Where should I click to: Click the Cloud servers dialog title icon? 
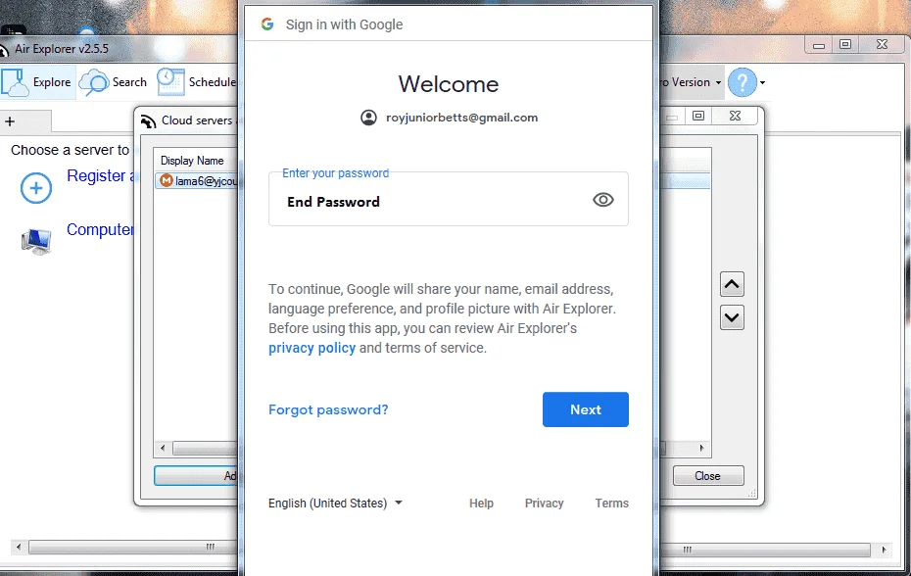click(148, 120)
